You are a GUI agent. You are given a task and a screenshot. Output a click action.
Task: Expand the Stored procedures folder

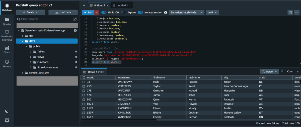coord(31,67)
